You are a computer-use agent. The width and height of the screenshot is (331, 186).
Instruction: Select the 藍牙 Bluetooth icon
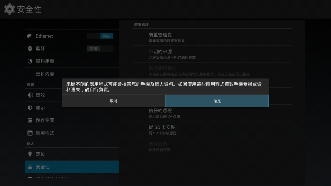[x=30, y=49]
